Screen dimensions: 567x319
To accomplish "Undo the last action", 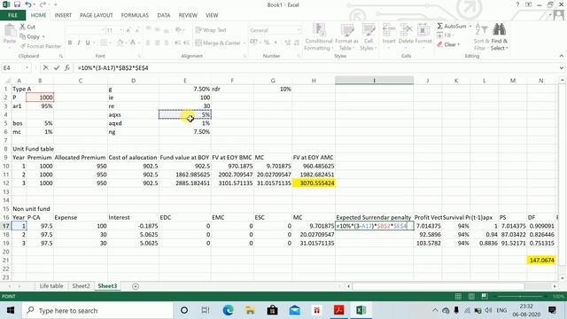I will tap(28, 4).
